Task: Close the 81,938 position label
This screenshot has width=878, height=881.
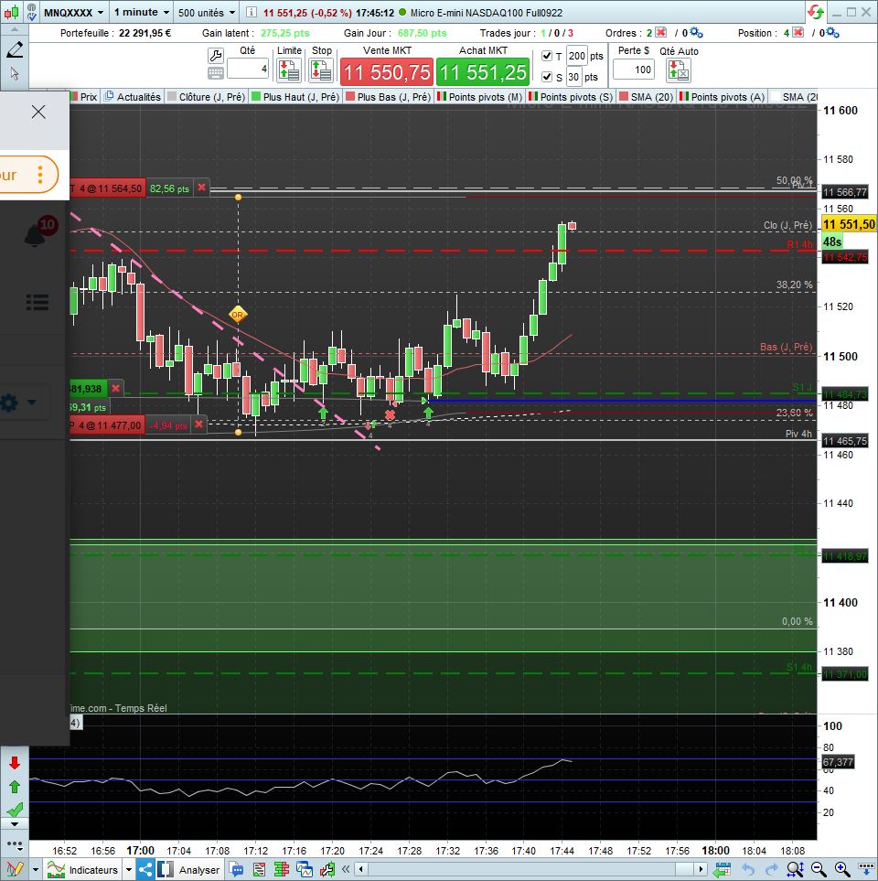Action: click(x=116, y=388)
